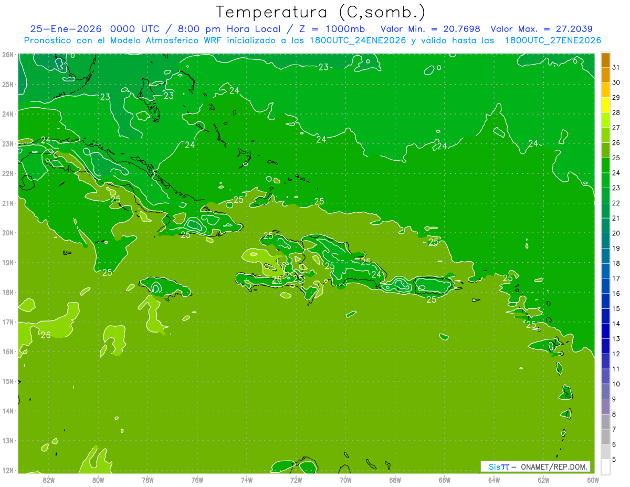The width and height of the screenshot is (630, 487).
Task: Click the '82W' longitude label
Action: pyautogui.click(x=49, y=480)
